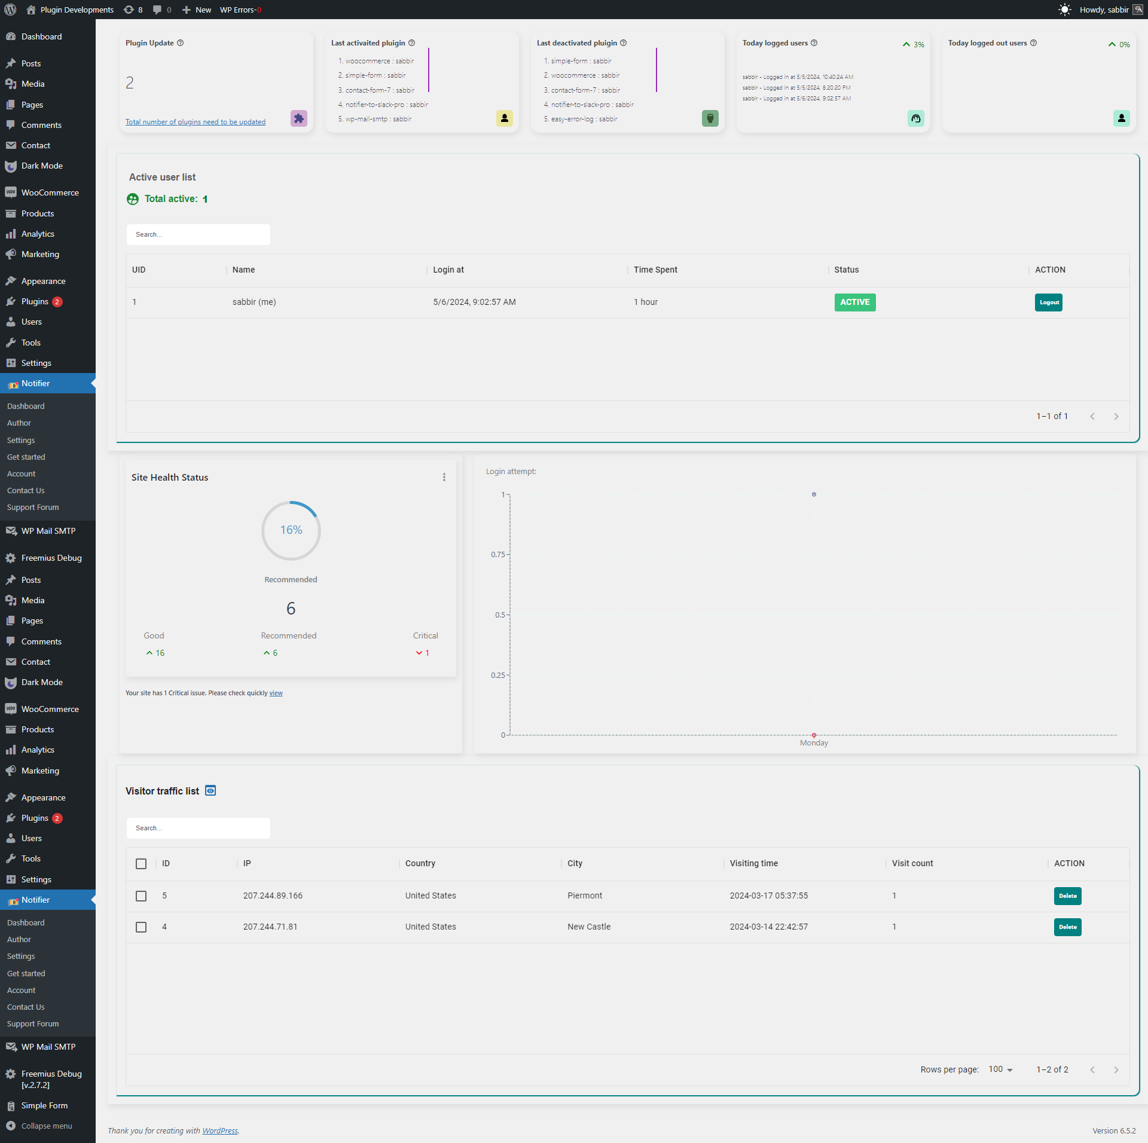Click the '1 hour' time spent cell
Screen dimensions: 1148x1143
click(x=646, y=302)
